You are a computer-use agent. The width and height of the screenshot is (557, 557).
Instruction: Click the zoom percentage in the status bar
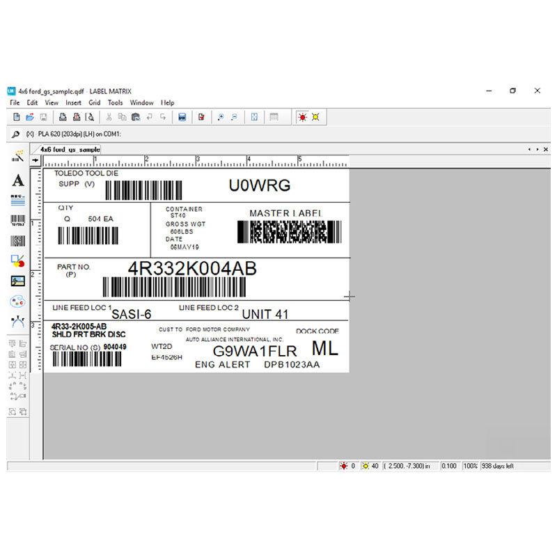point(471,466)
